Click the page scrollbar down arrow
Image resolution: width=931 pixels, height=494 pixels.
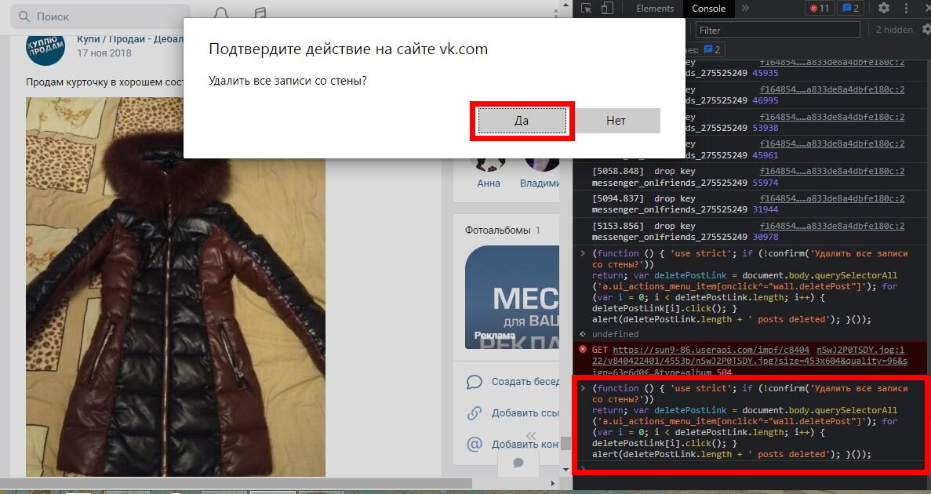566,469
